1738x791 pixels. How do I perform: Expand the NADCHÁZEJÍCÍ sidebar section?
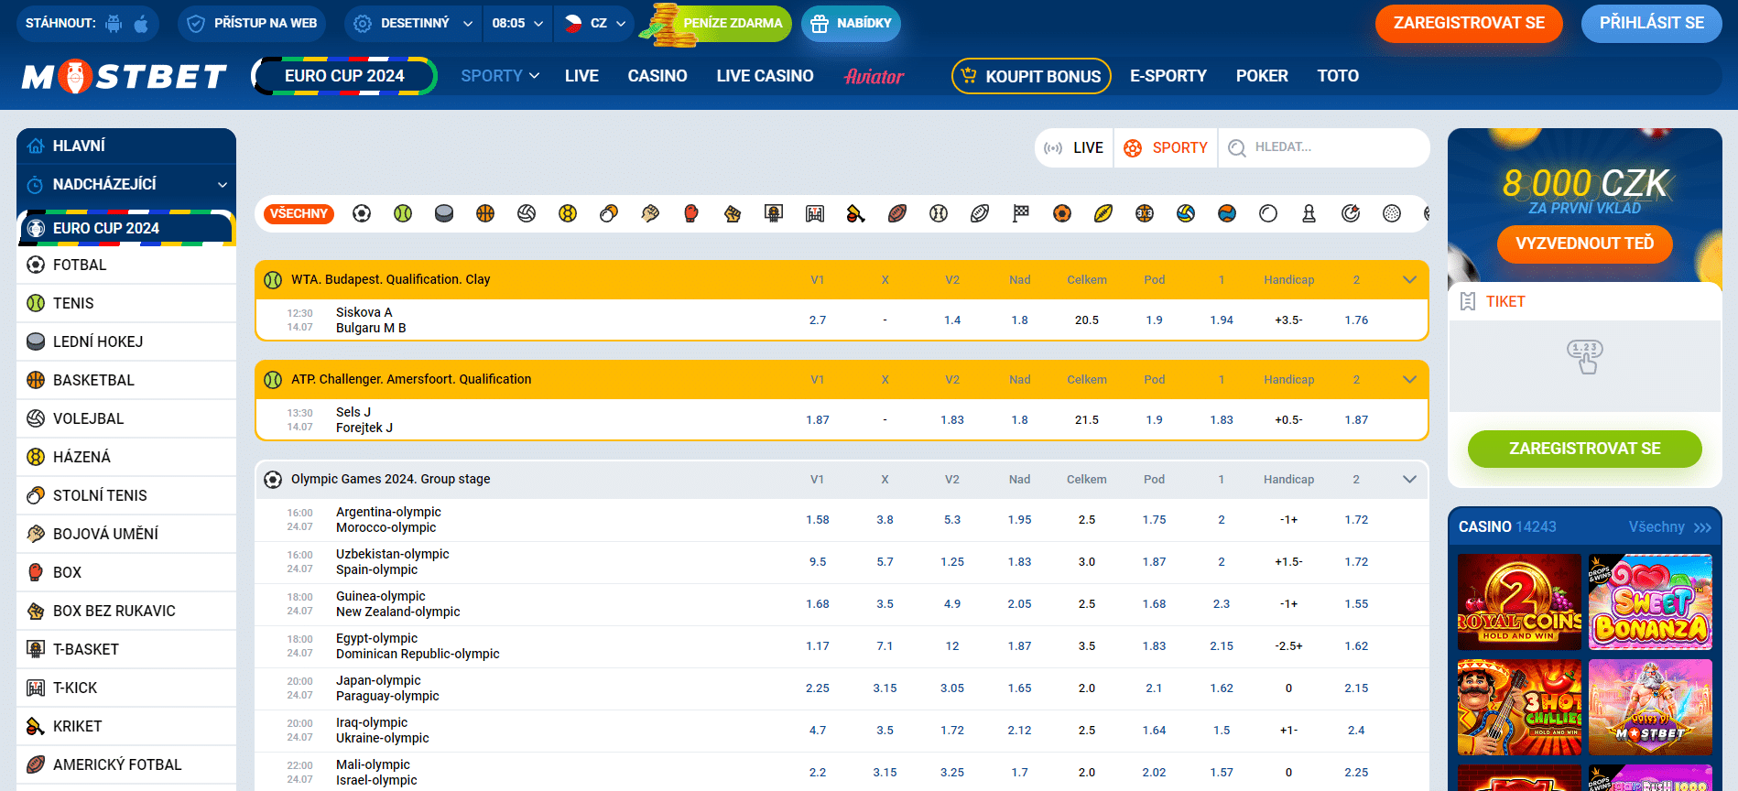click(126, 184)
